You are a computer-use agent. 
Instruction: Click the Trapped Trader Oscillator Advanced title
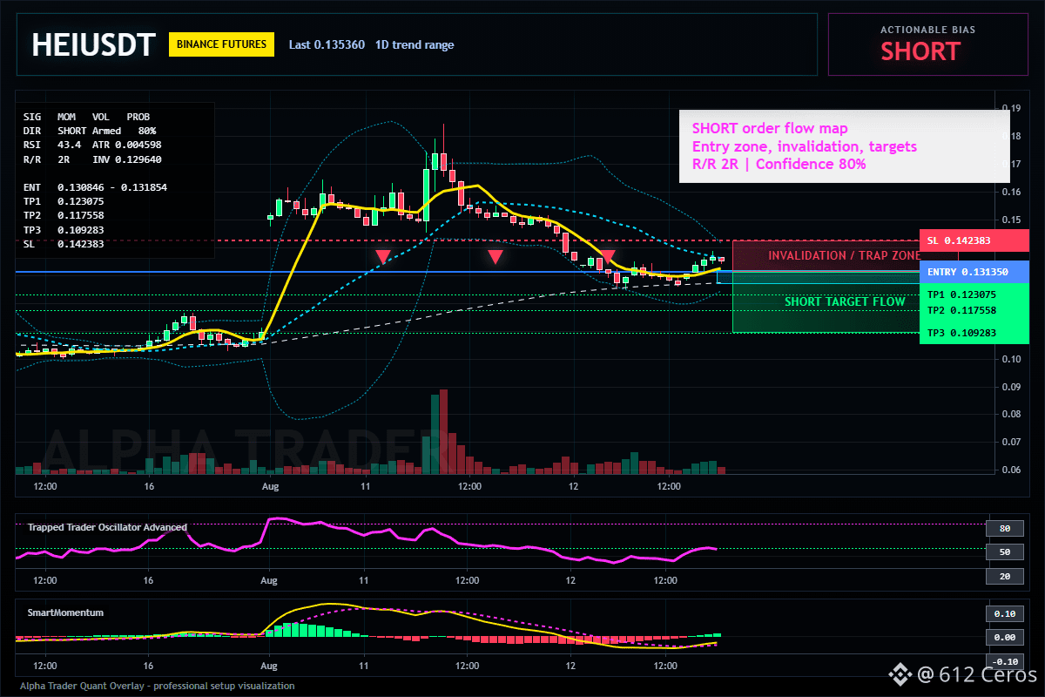pos(107,527)
